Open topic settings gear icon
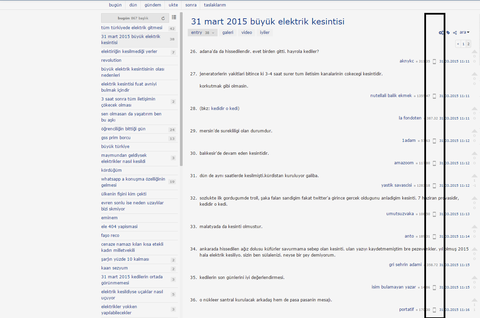 (x=441, y=33)
